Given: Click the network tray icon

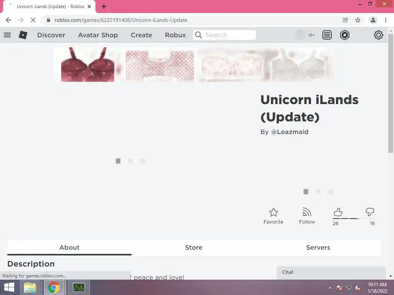Looking at the screenshot, I should 349,288.
